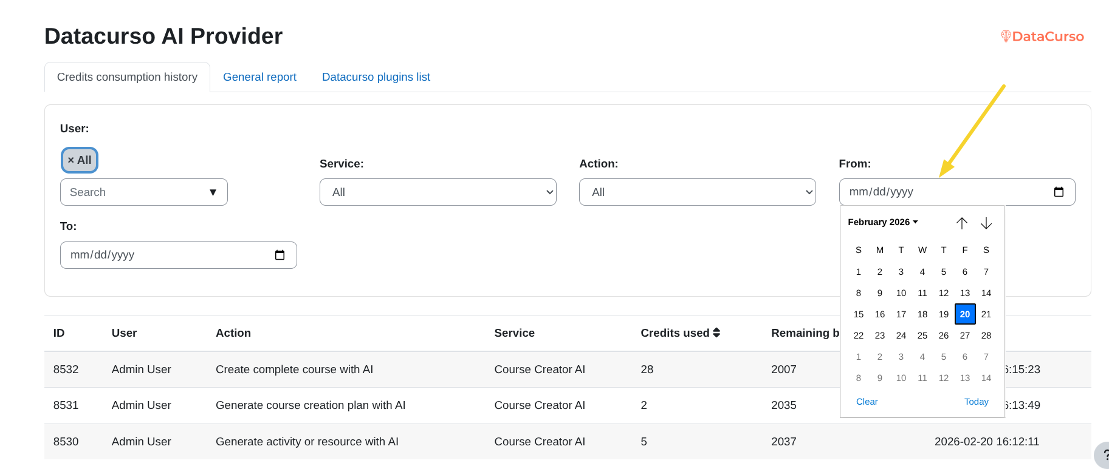Click the DataCurso logo
This screenshot has height=469, width=1109.
point(1042,36)
